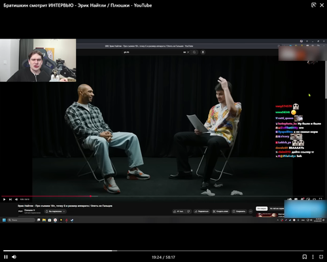
Task: Click the Save button under the video
Action: [239, 212]
